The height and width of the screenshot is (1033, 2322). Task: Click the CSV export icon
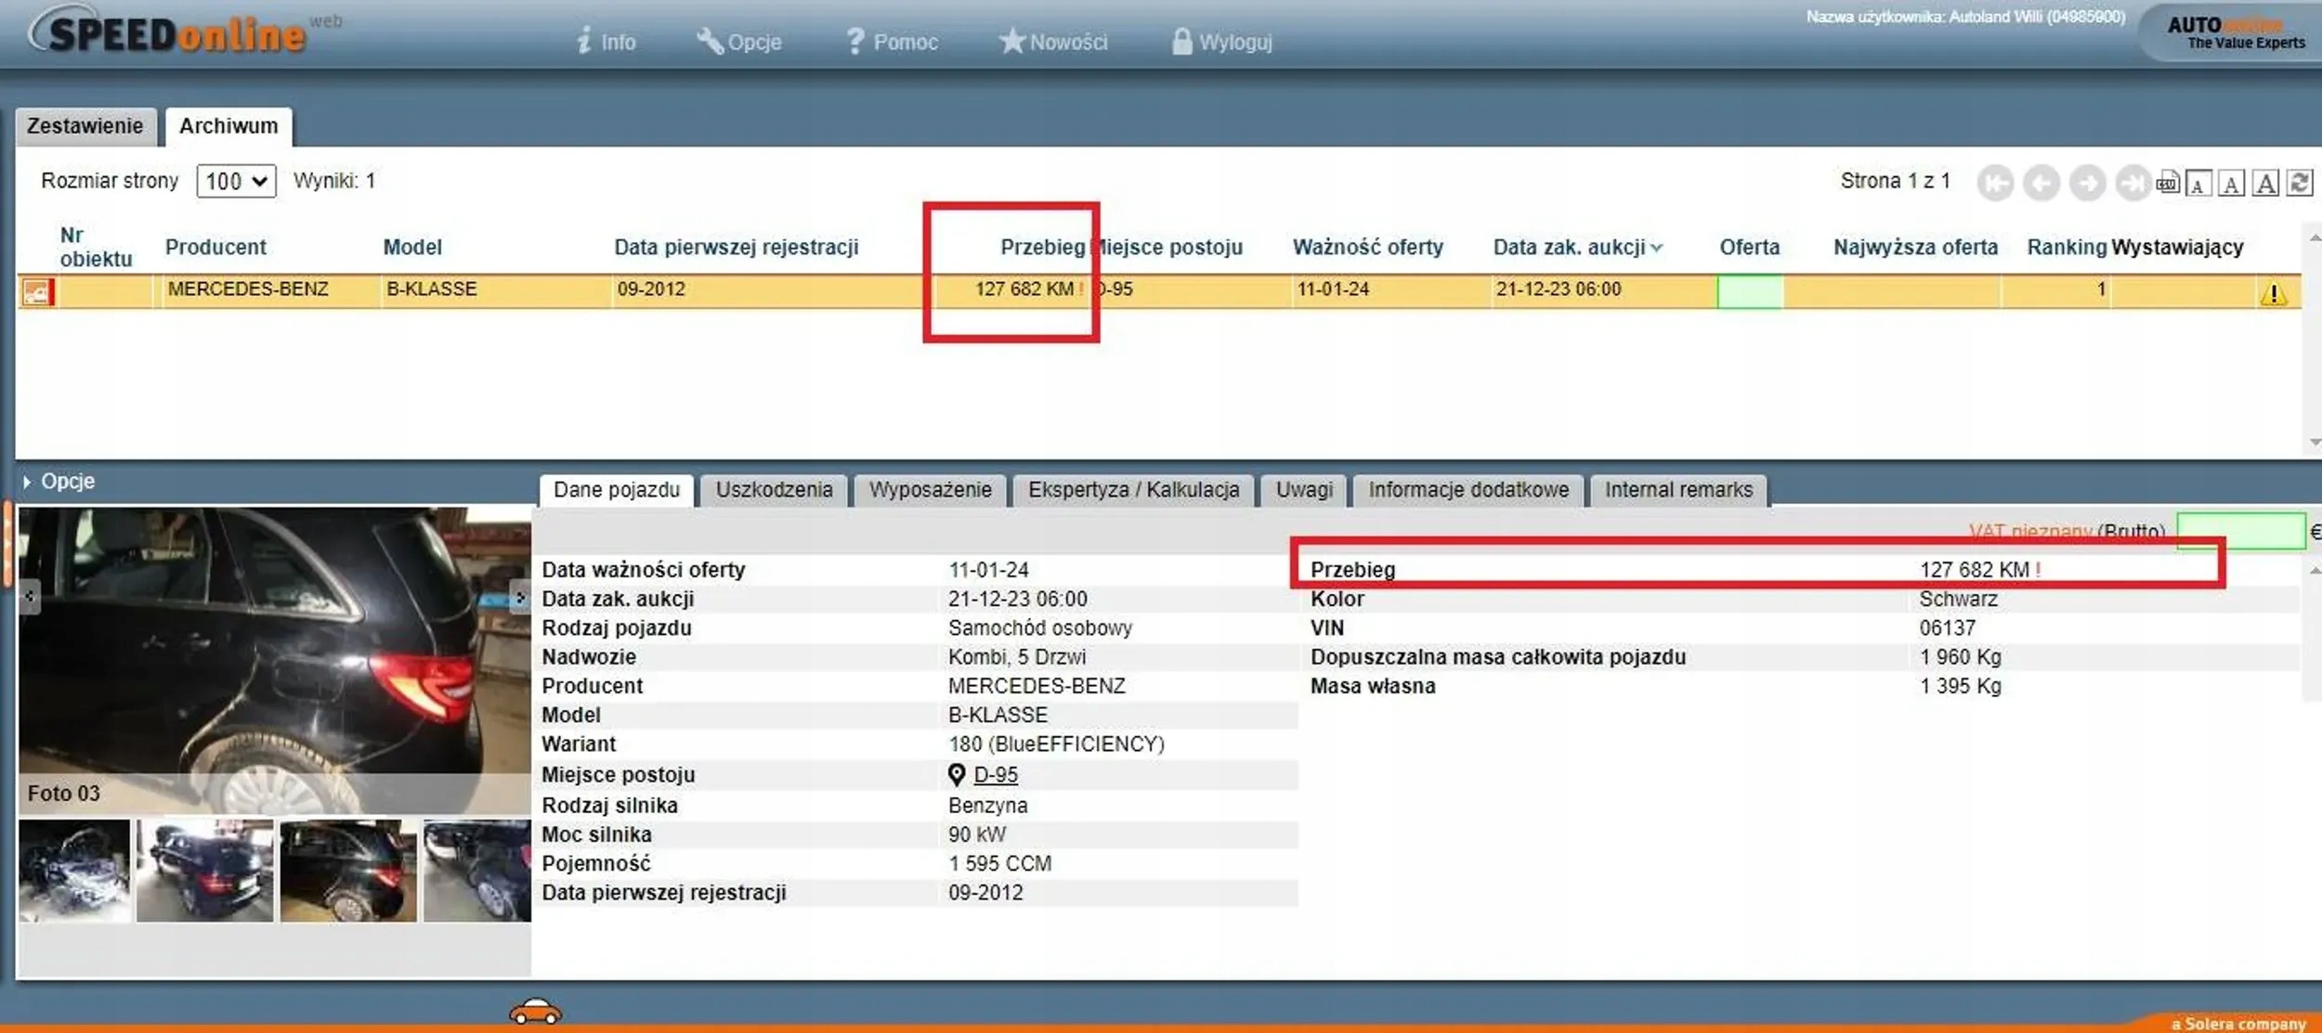[x=2167, y=183]
